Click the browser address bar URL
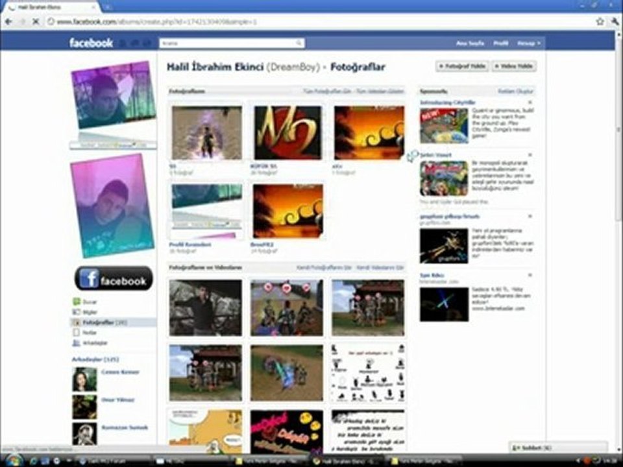The width and height of the screenshot is (623, 467). [x=157, y=22]
